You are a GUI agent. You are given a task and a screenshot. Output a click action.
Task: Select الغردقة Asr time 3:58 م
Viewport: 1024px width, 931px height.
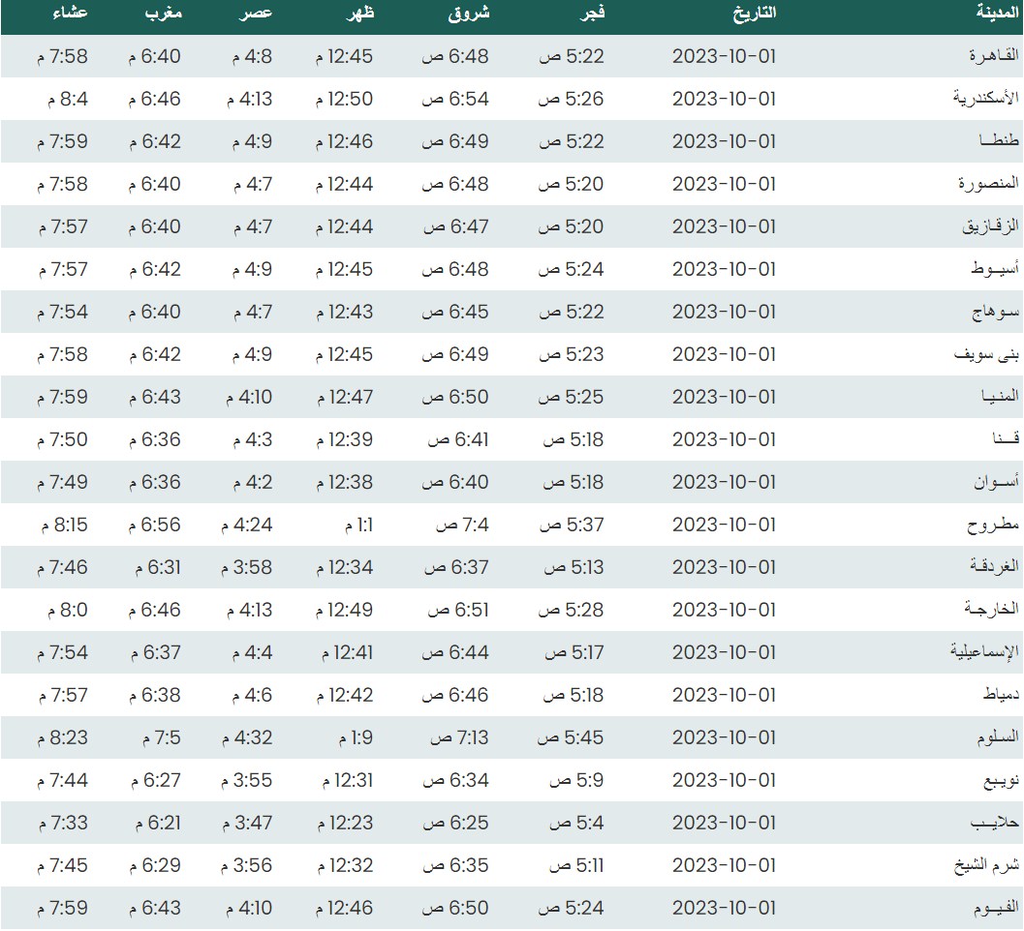[x=247, y=567]
